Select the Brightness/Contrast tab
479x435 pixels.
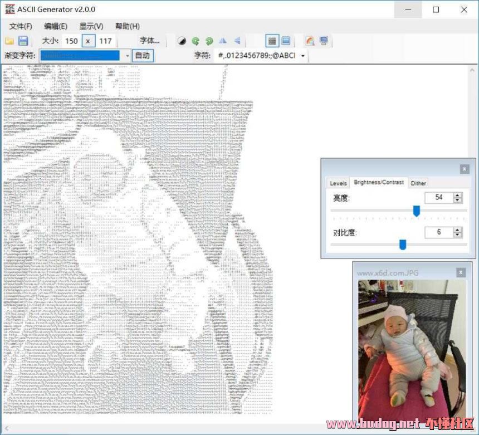click(379, 182)
